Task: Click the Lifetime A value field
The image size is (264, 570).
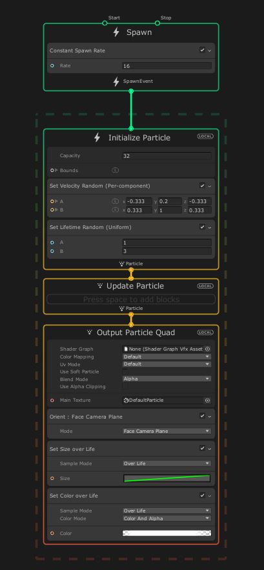Action: tap(167, 243)
